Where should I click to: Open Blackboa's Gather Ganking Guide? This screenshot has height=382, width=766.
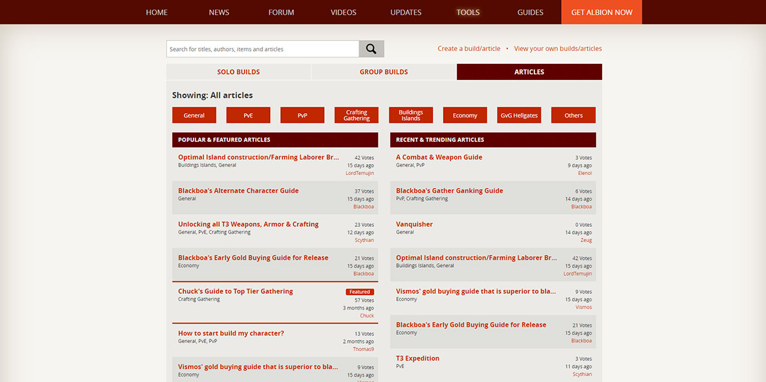click(449, 190)
